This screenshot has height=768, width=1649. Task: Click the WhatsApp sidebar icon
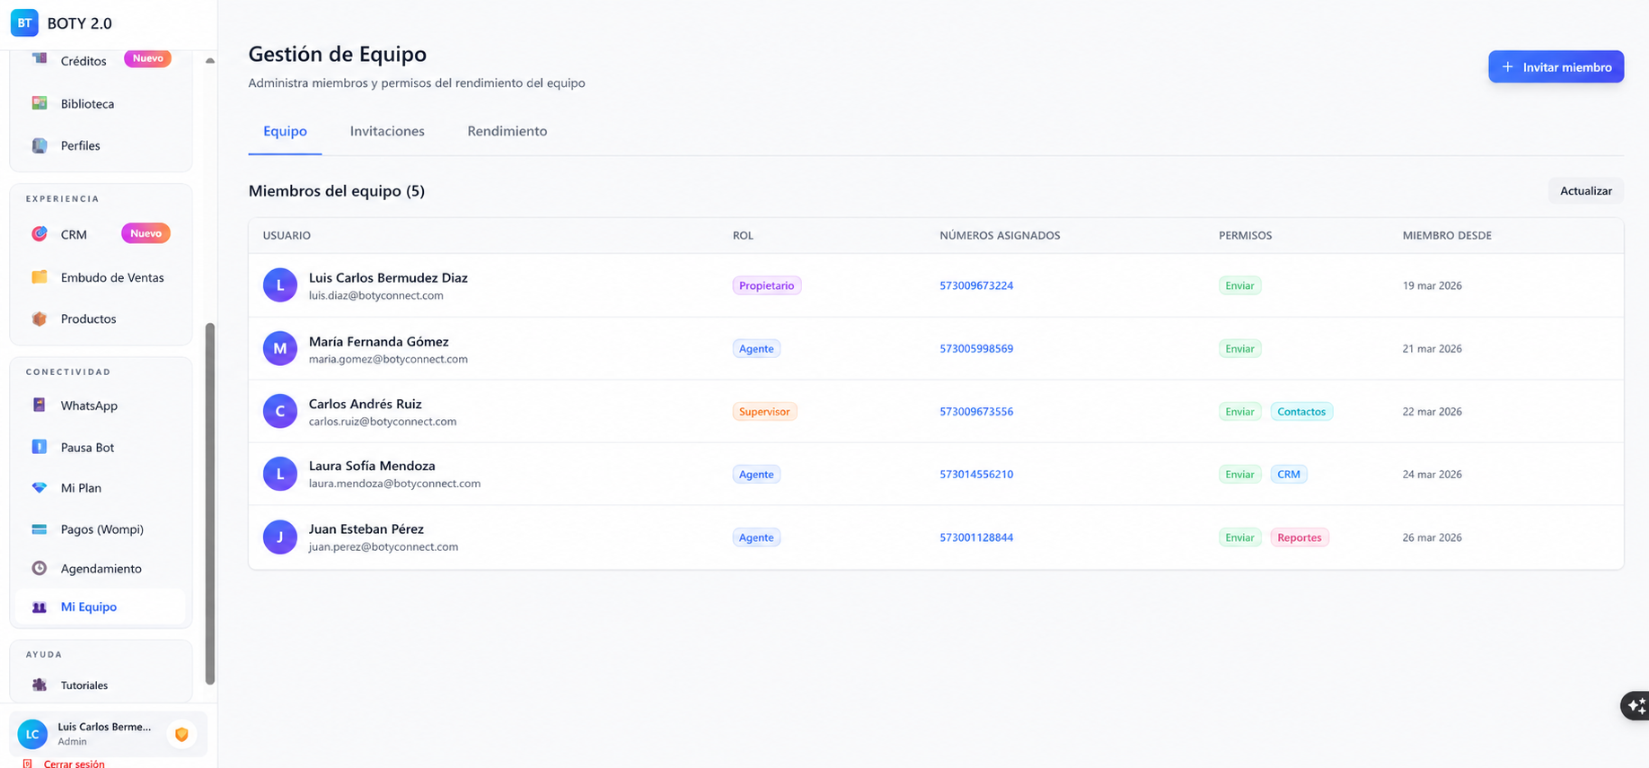click(x=40, y=406)
